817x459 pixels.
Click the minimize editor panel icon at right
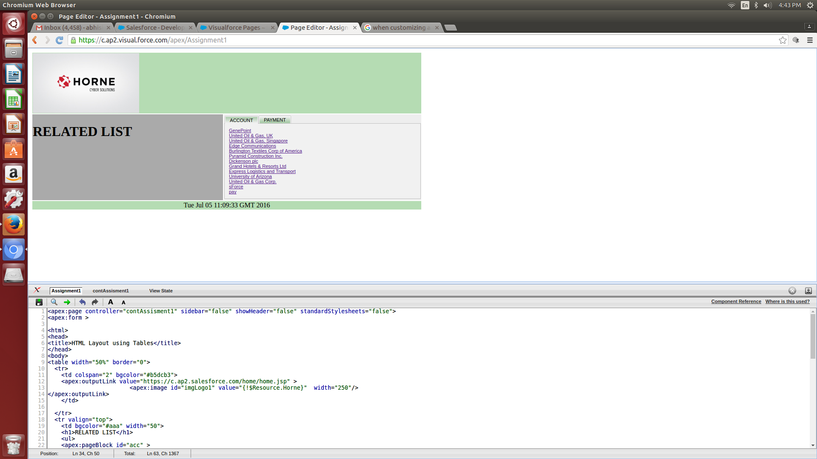808,291
